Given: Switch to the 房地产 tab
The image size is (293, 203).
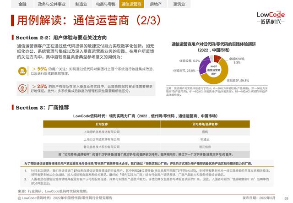Looking at the screenshot, I should (x=156, y=4).
